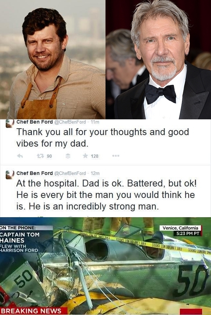Click the Venice, California location label
The image size is (211, 315).
pyautogui.click(x=180, y=228)
